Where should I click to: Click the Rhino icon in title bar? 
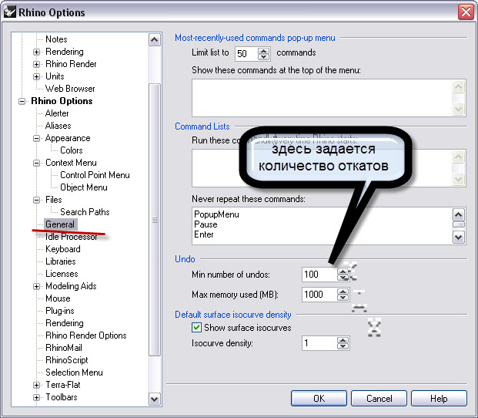(10, 12)
